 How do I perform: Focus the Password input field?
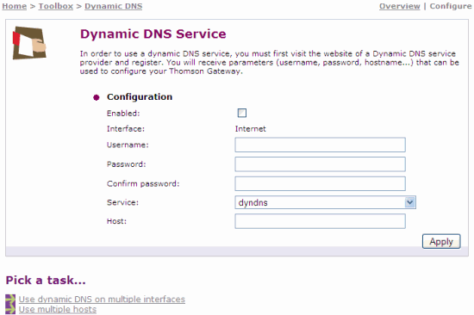point(320,164)
